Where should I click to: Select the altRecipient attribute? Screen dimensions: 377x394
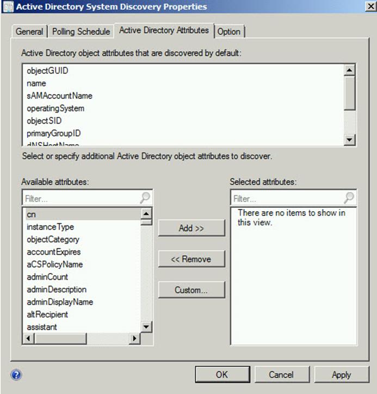point(47,315)
